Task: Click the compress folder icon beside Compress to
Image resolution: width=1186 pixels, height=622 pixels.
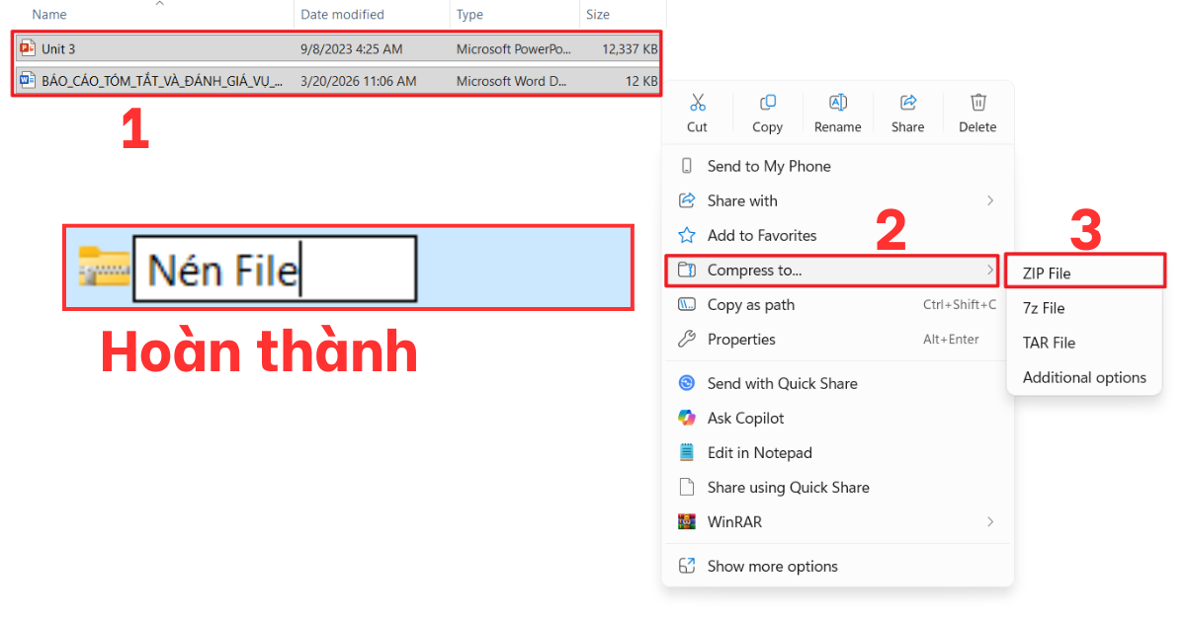Action: coord(687,270)
